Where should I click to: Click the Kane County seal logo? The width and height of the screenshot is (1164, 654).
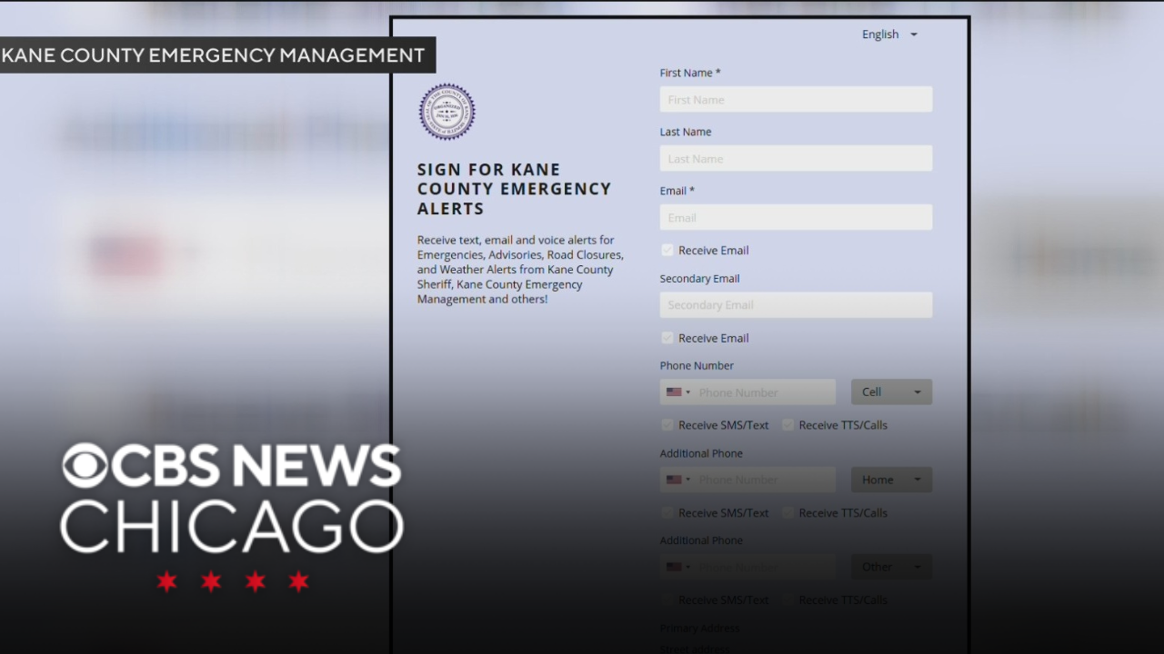pos(447,112)
